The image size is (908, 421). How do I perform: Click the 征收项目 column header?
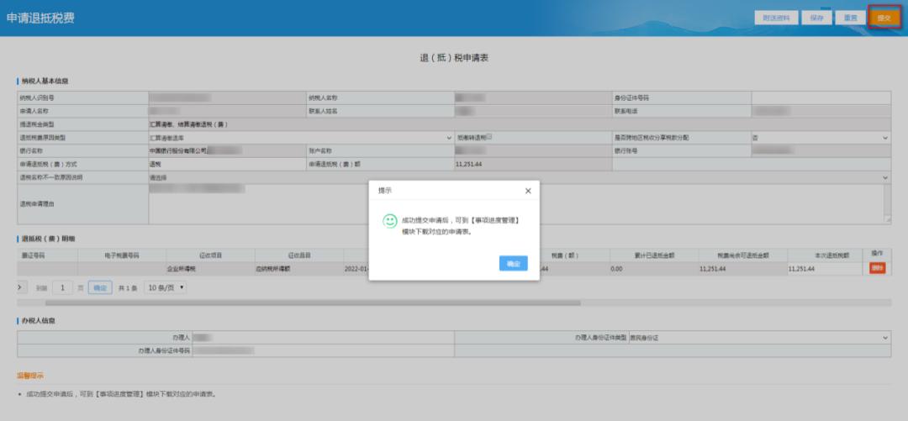[x=210, y=255]
